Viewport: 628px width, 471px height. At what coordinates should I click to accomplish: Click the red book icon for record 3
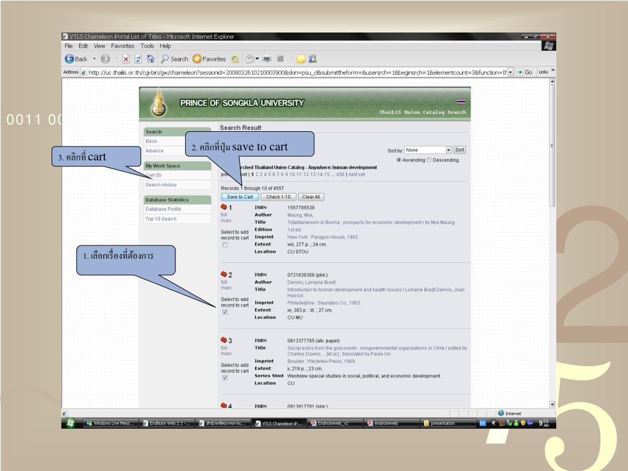click(224, 340)
